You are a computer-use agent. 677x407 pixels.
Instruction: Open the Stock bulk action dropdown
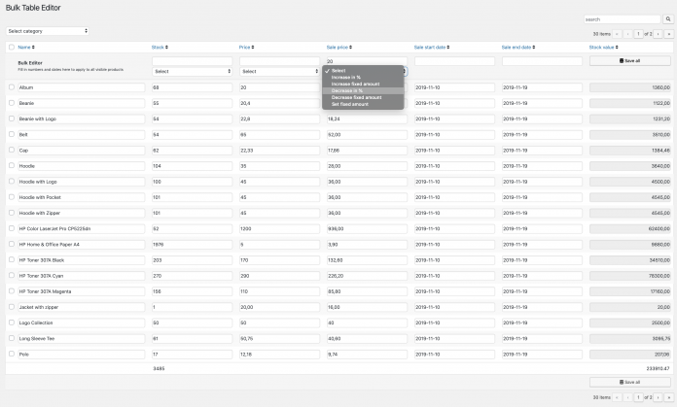193,72
